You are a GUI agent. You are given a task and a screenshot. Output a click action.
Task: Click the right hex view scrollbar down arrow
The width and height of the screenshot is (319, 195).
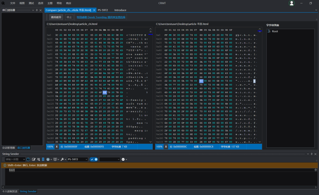tap(260, 142)
